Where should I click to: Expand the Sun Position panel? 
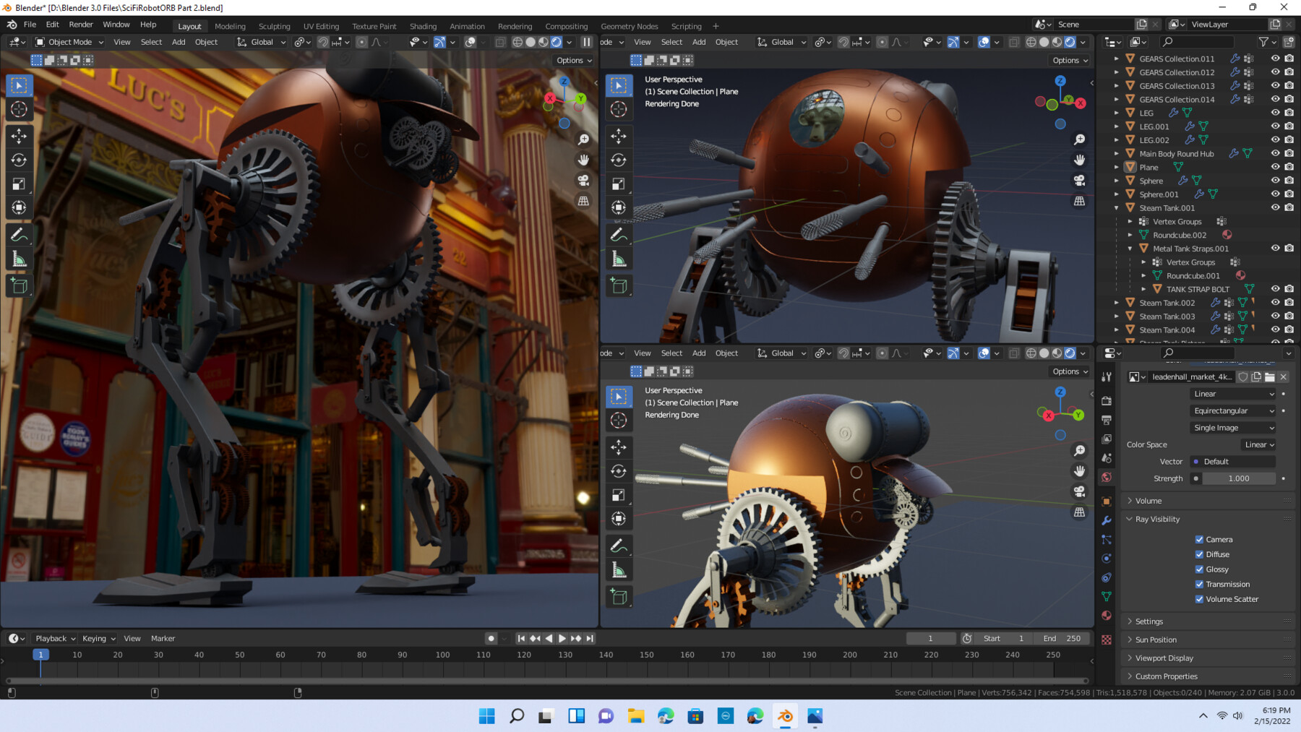pyautogui.click(x=1156, y=640)
